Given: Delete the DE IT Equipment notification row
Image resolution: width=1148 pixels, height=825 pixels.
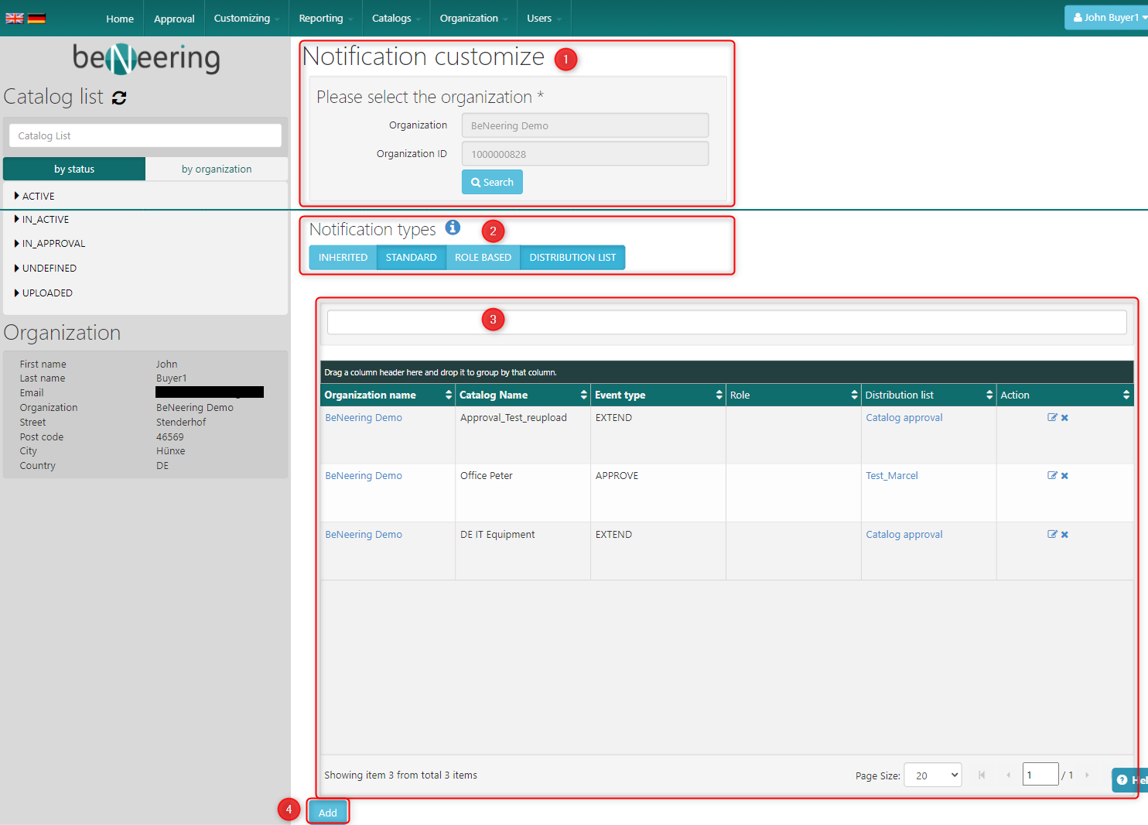Looking at the screenshot, I should point(1064,535).
